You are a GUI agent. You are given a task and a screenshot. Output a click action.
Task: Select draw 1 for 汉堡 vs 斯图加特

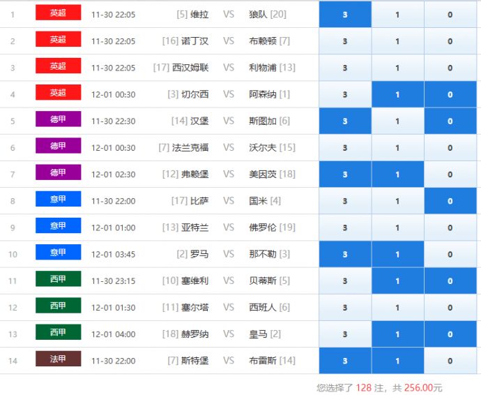[x=397, y=121]
